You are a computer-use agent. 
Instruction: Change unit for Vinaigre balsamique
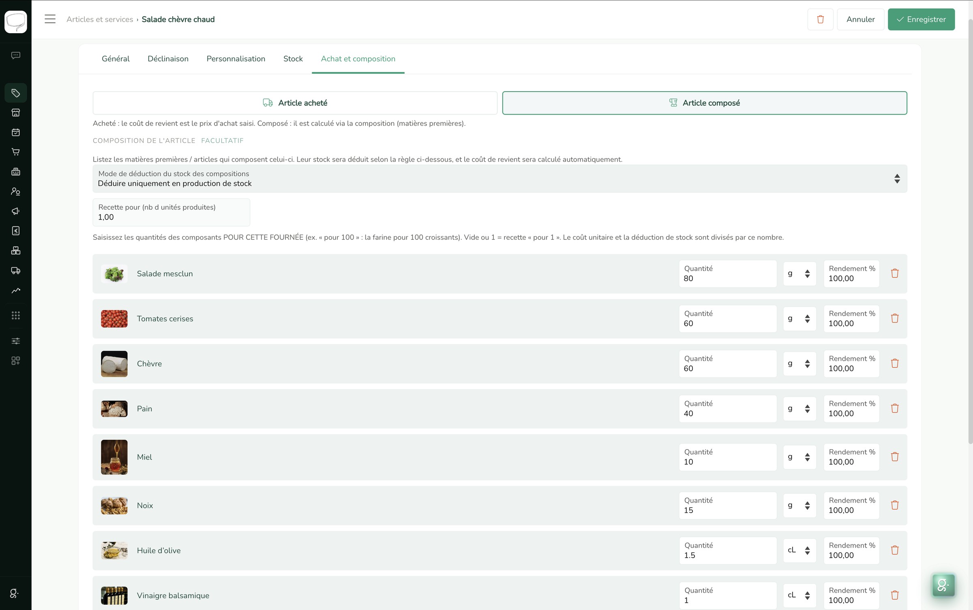tap(799, 595)
